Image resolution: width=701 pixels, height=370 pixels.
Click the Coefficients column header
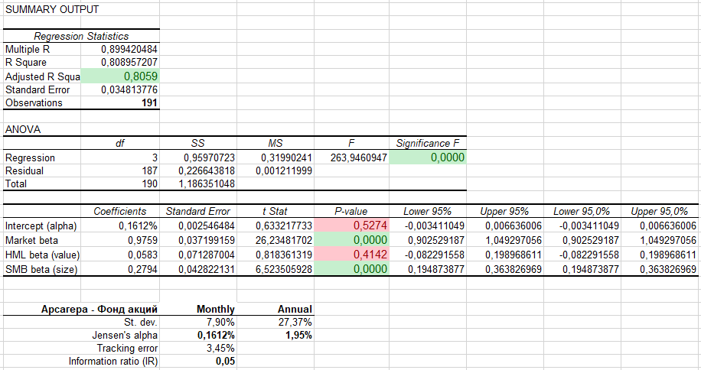pos(120,211)
